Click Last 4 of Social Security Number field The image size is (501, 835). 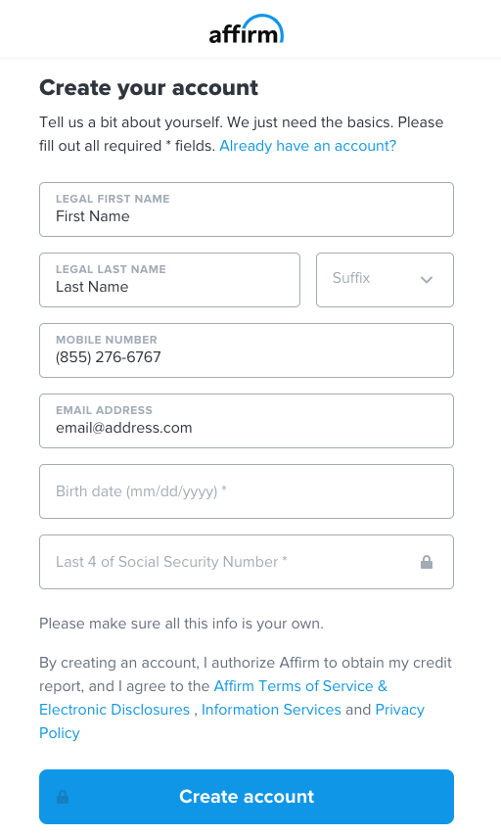point(247,562)
